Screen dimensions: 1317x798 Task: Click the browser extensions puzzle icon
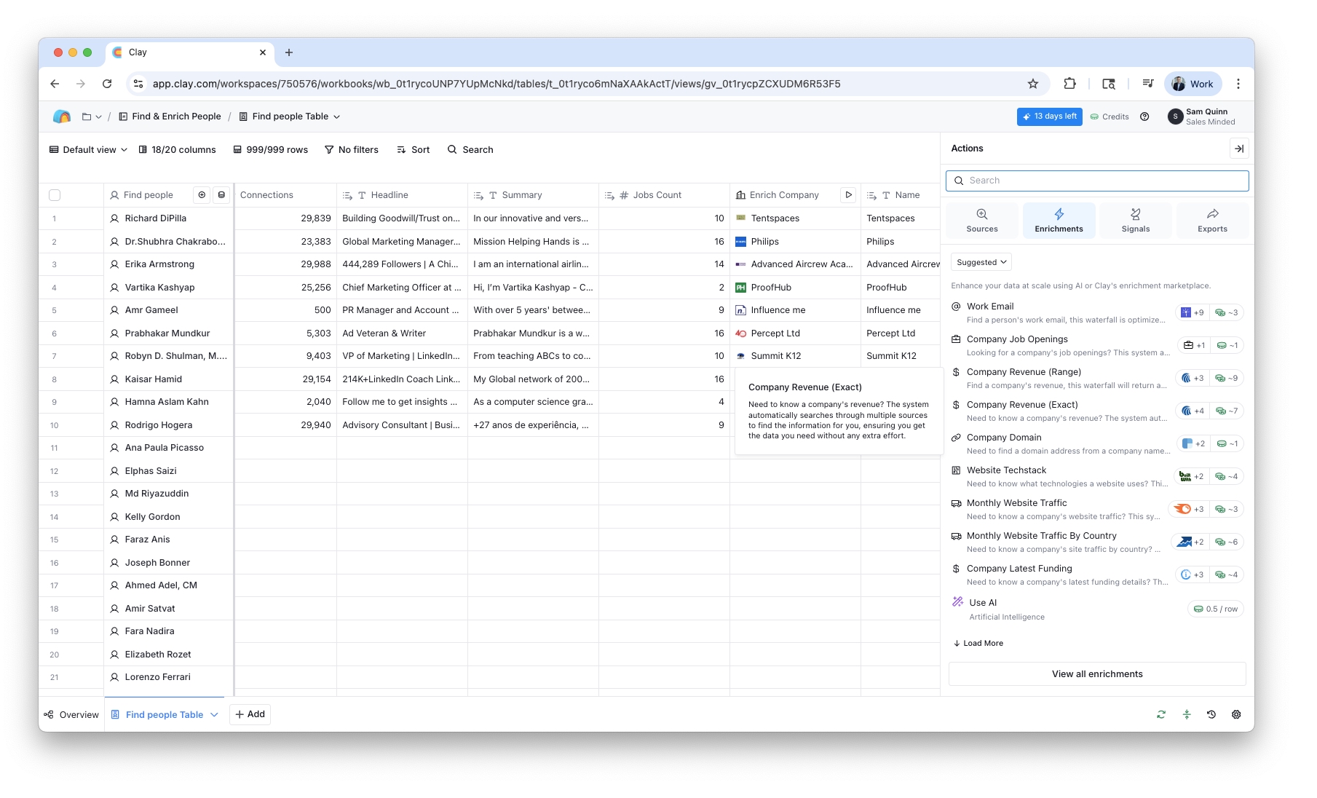coord(1069,84)
